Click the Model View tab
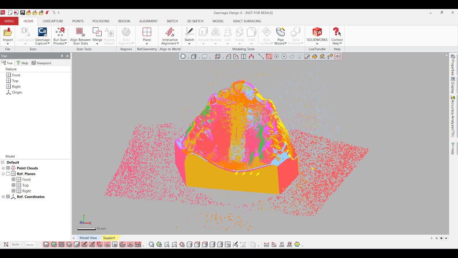 pos(88,238)
